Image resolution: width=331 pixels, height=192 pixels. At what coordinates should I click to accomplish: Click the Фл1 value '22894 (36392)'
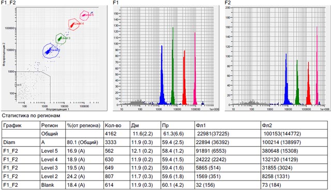pyautogui.click(x=213, y=142)
